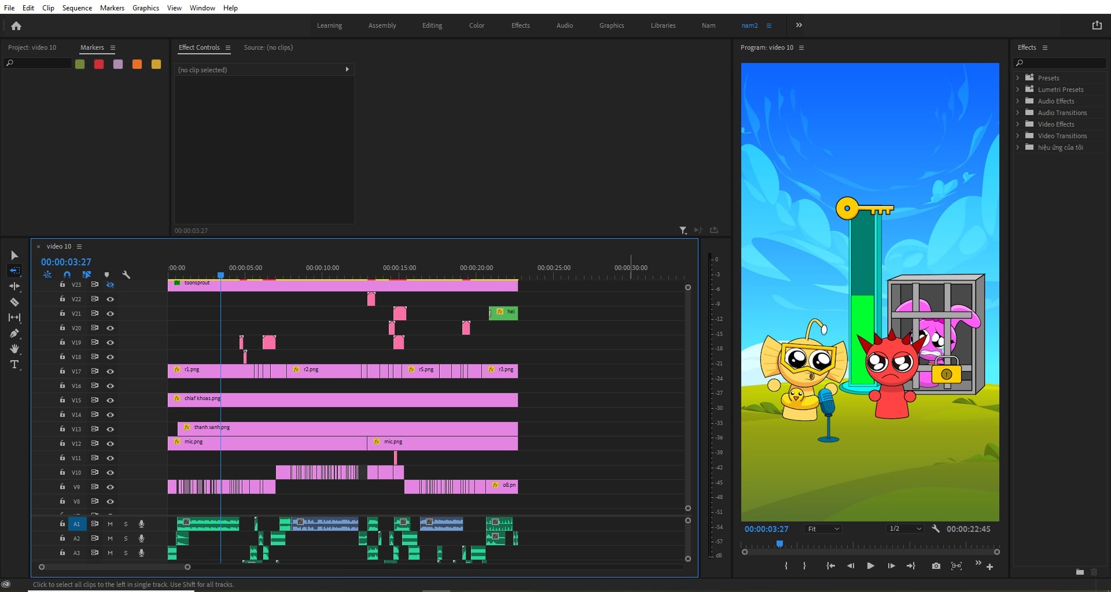This screenshot has height=592, width=1111.
Task: Open the 1/2 playback resolution dropdown
Action: tap(905, 528)
